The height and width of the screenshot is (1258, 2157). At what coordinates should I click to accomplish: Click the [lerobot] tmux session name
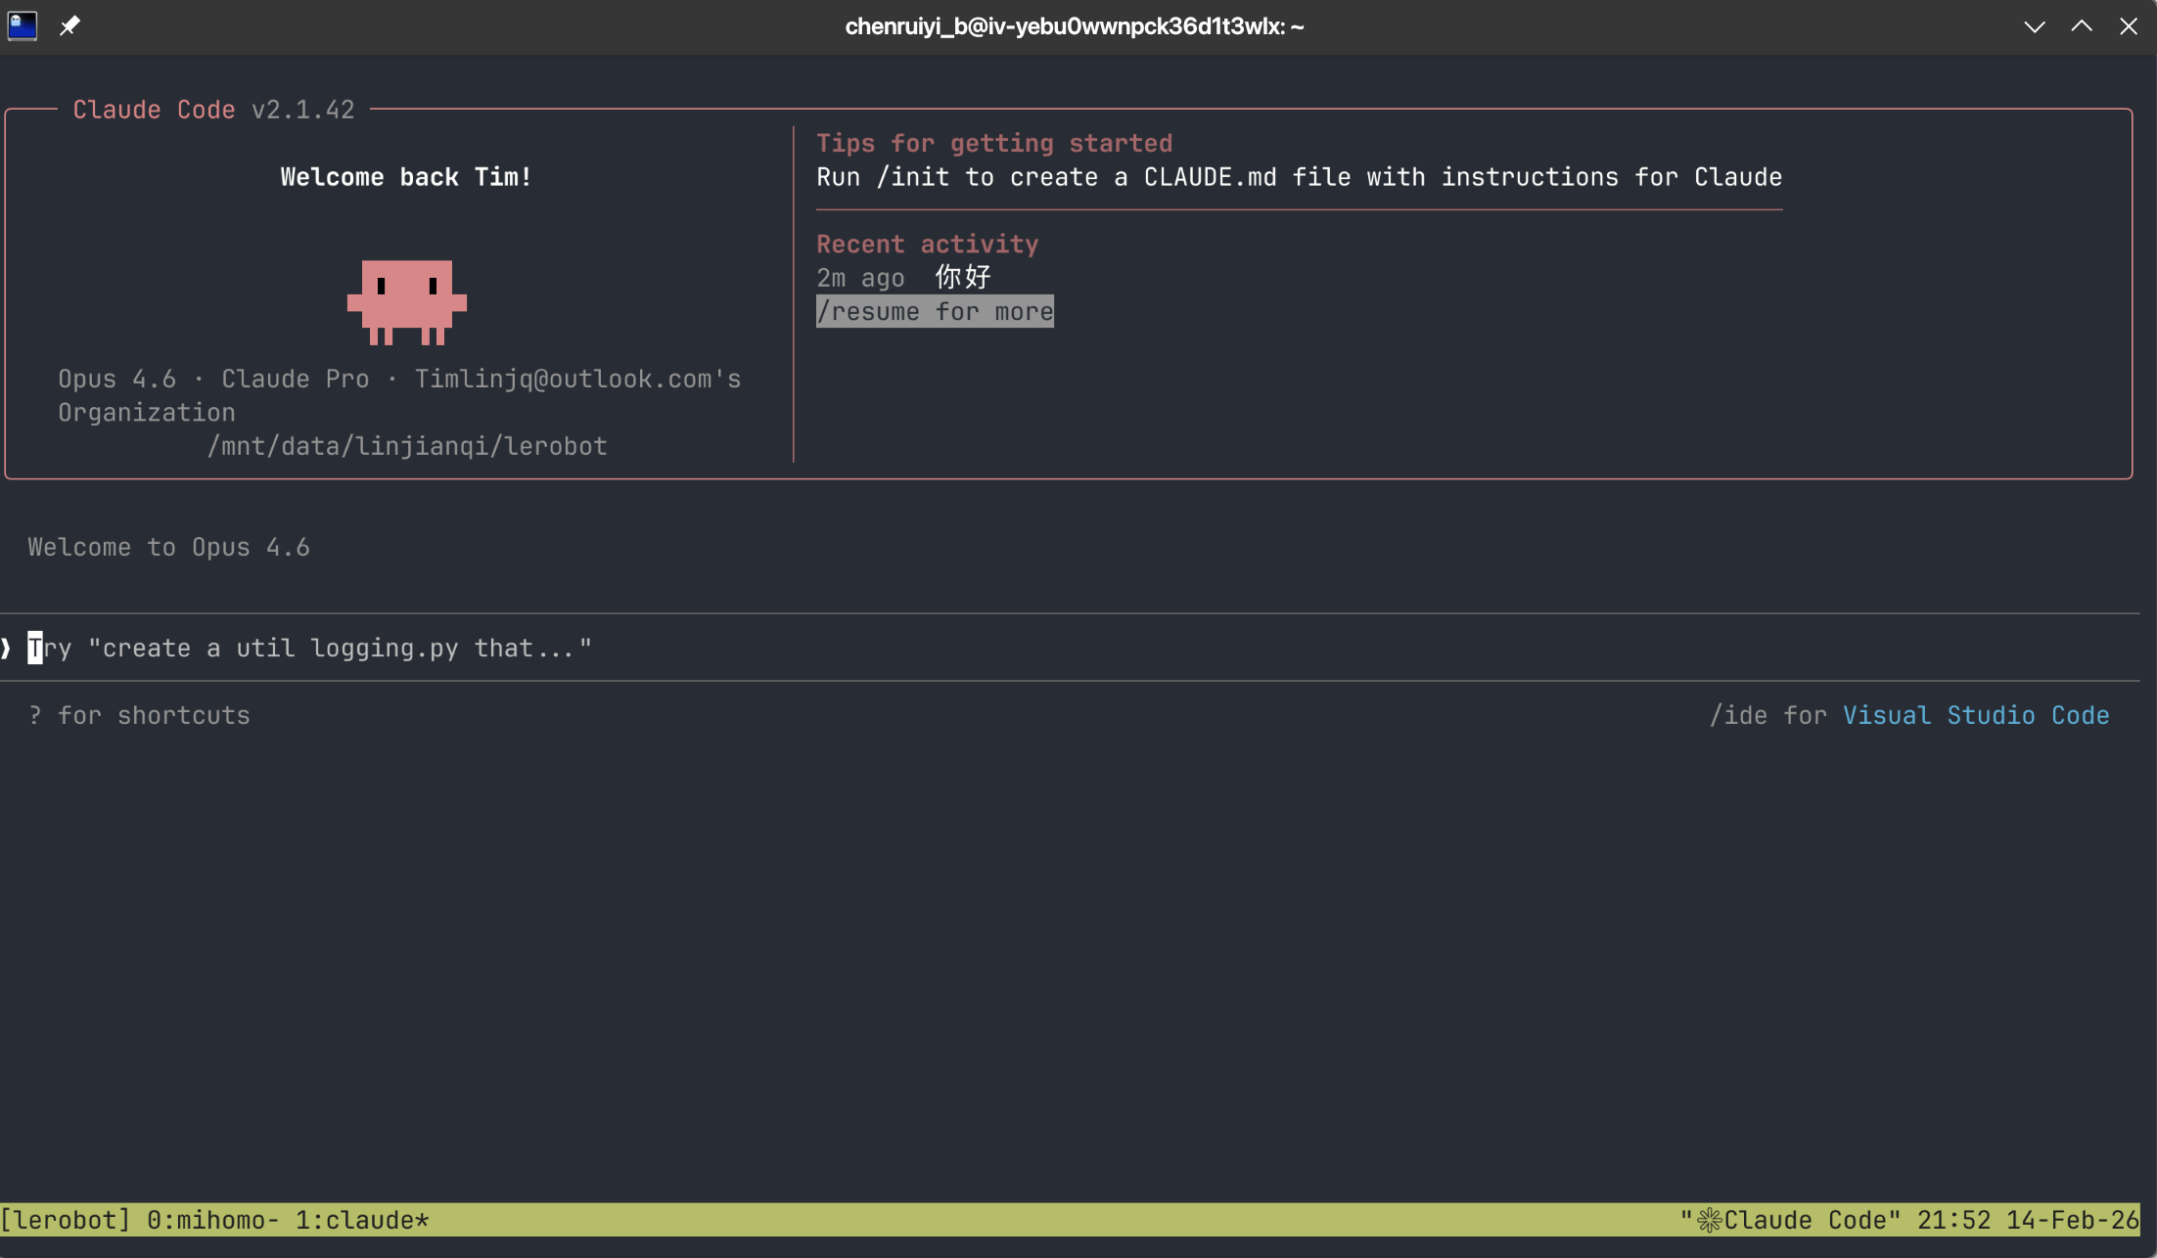coord(66,1220)
